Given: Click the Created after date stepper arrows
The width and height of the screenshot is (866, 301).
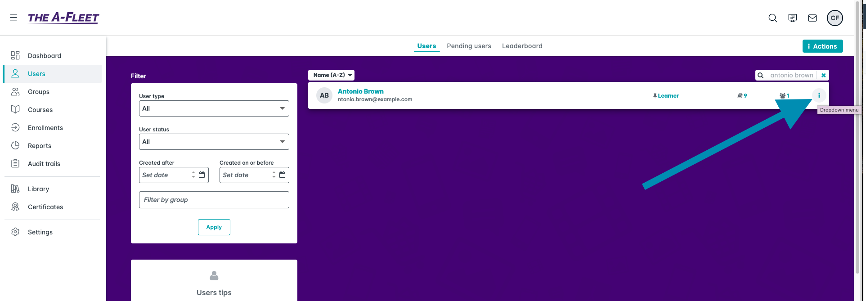Looking at the screenshot, I should 193,175.
